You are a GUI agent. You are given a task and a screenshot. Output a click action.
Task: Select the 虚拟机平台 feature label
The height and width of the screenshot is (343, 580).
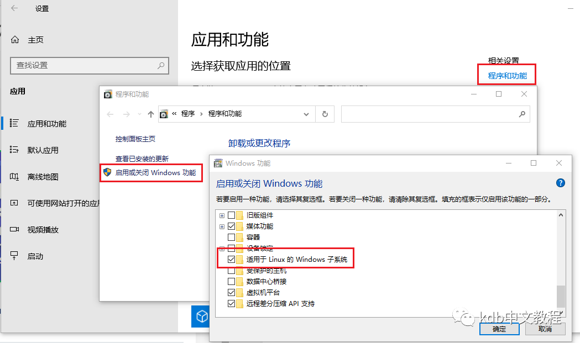tap(263, 293)
